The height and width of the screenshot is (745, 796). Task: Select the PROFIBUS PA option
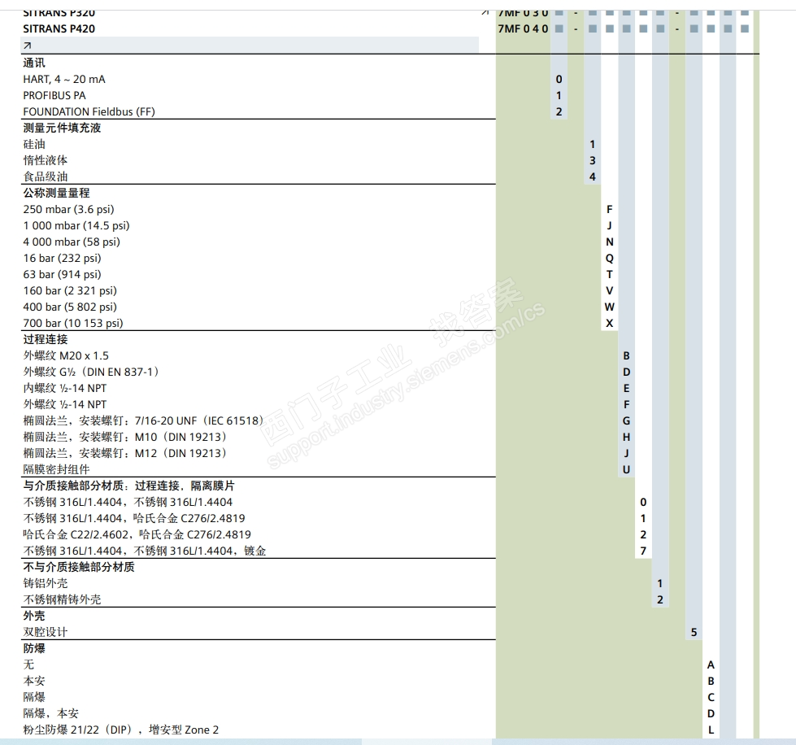click(54, 95)
